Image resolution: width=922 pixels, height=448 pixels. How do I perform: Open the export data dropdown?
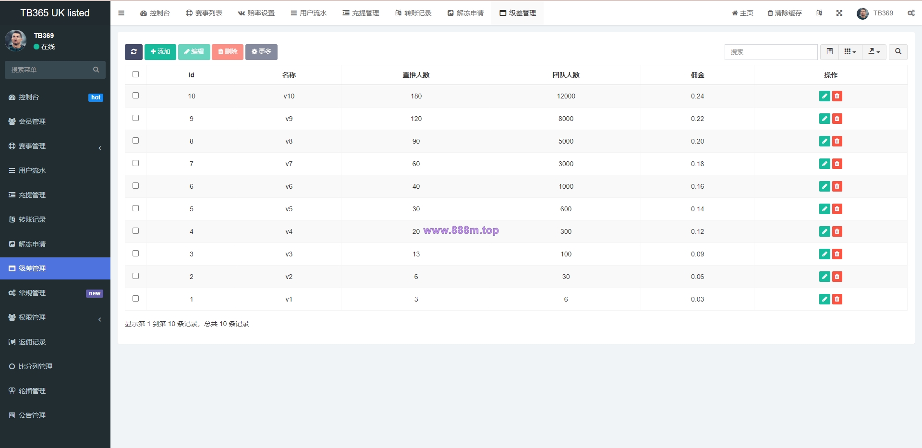(x=874, y=52)
